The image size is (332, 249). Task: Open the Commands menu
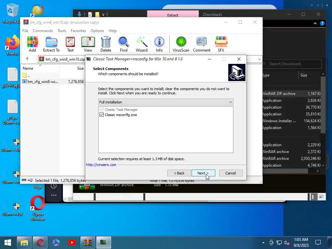pyautogui.click(x=43, y=31)
